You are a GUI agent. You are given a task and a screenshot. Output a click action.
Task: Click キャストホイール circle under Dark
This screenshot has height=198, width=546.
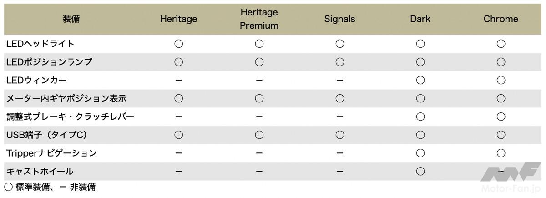[x=420, y=172]
